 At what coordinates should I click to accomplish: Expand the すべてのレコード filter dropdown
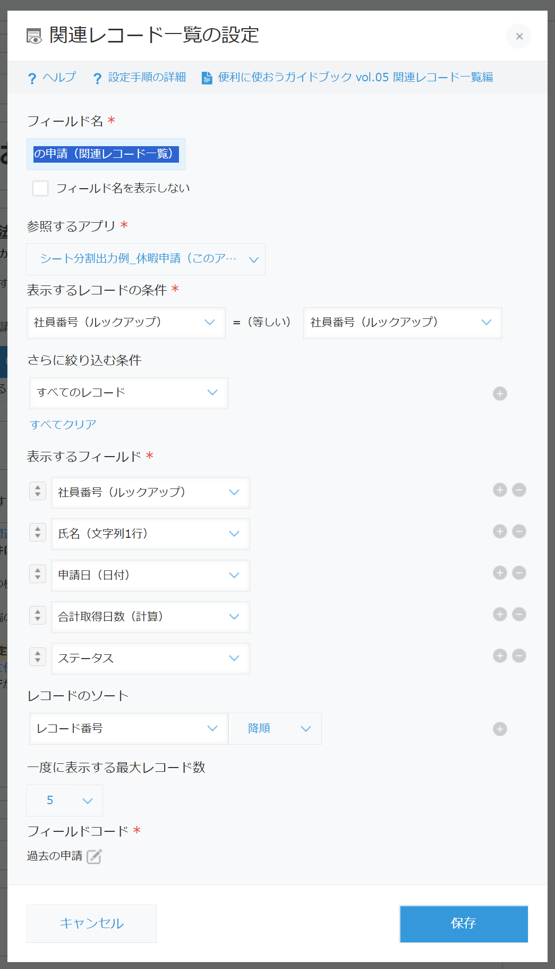point(129,393)
